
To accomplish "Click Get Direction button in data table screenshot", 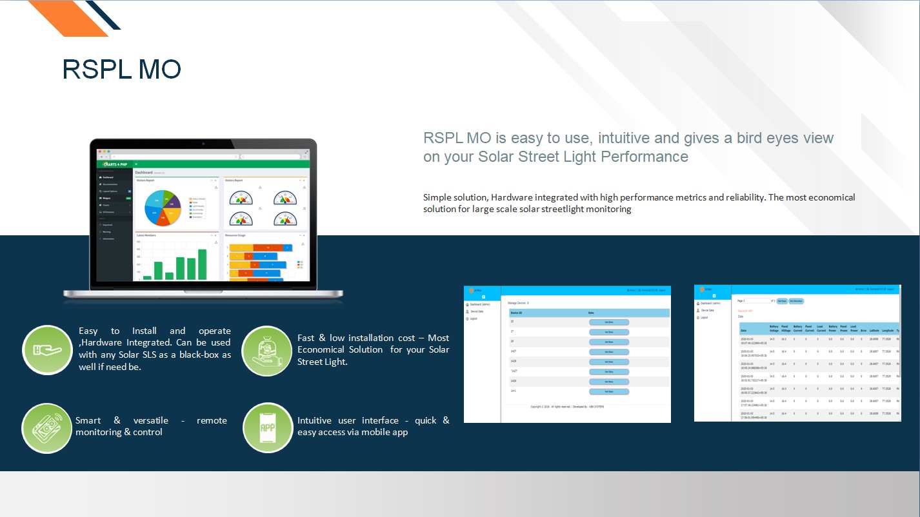I will coord(796,301).
